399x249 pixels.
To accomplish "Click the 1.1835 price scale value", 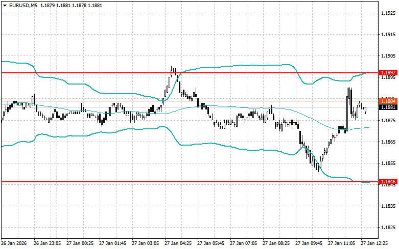I will tap(388, 206).
